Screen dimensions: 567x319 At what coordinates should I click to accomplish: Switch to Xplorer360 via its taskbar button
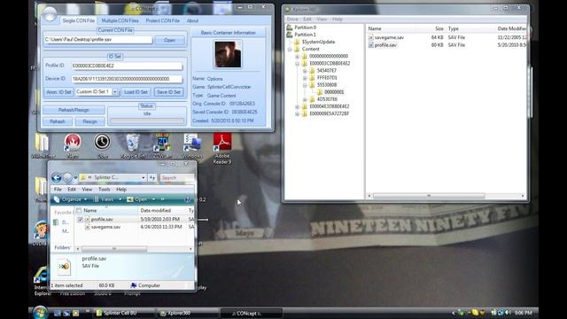[x=187, y=313]
